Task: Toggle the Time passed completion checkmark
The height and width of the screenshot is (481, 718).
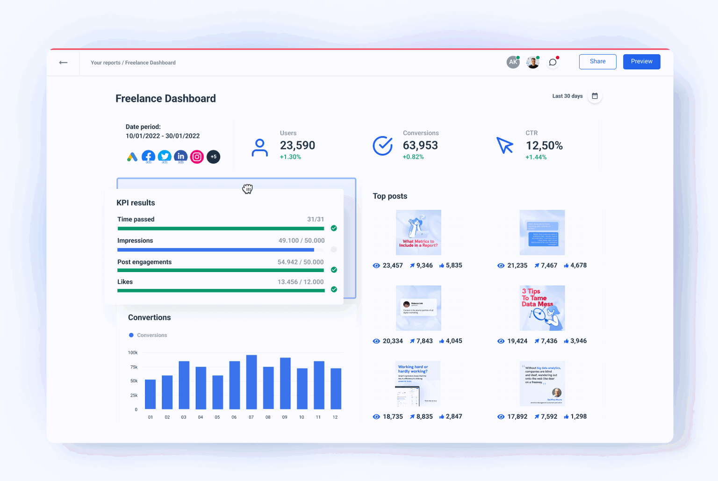Action: [334, 228]
